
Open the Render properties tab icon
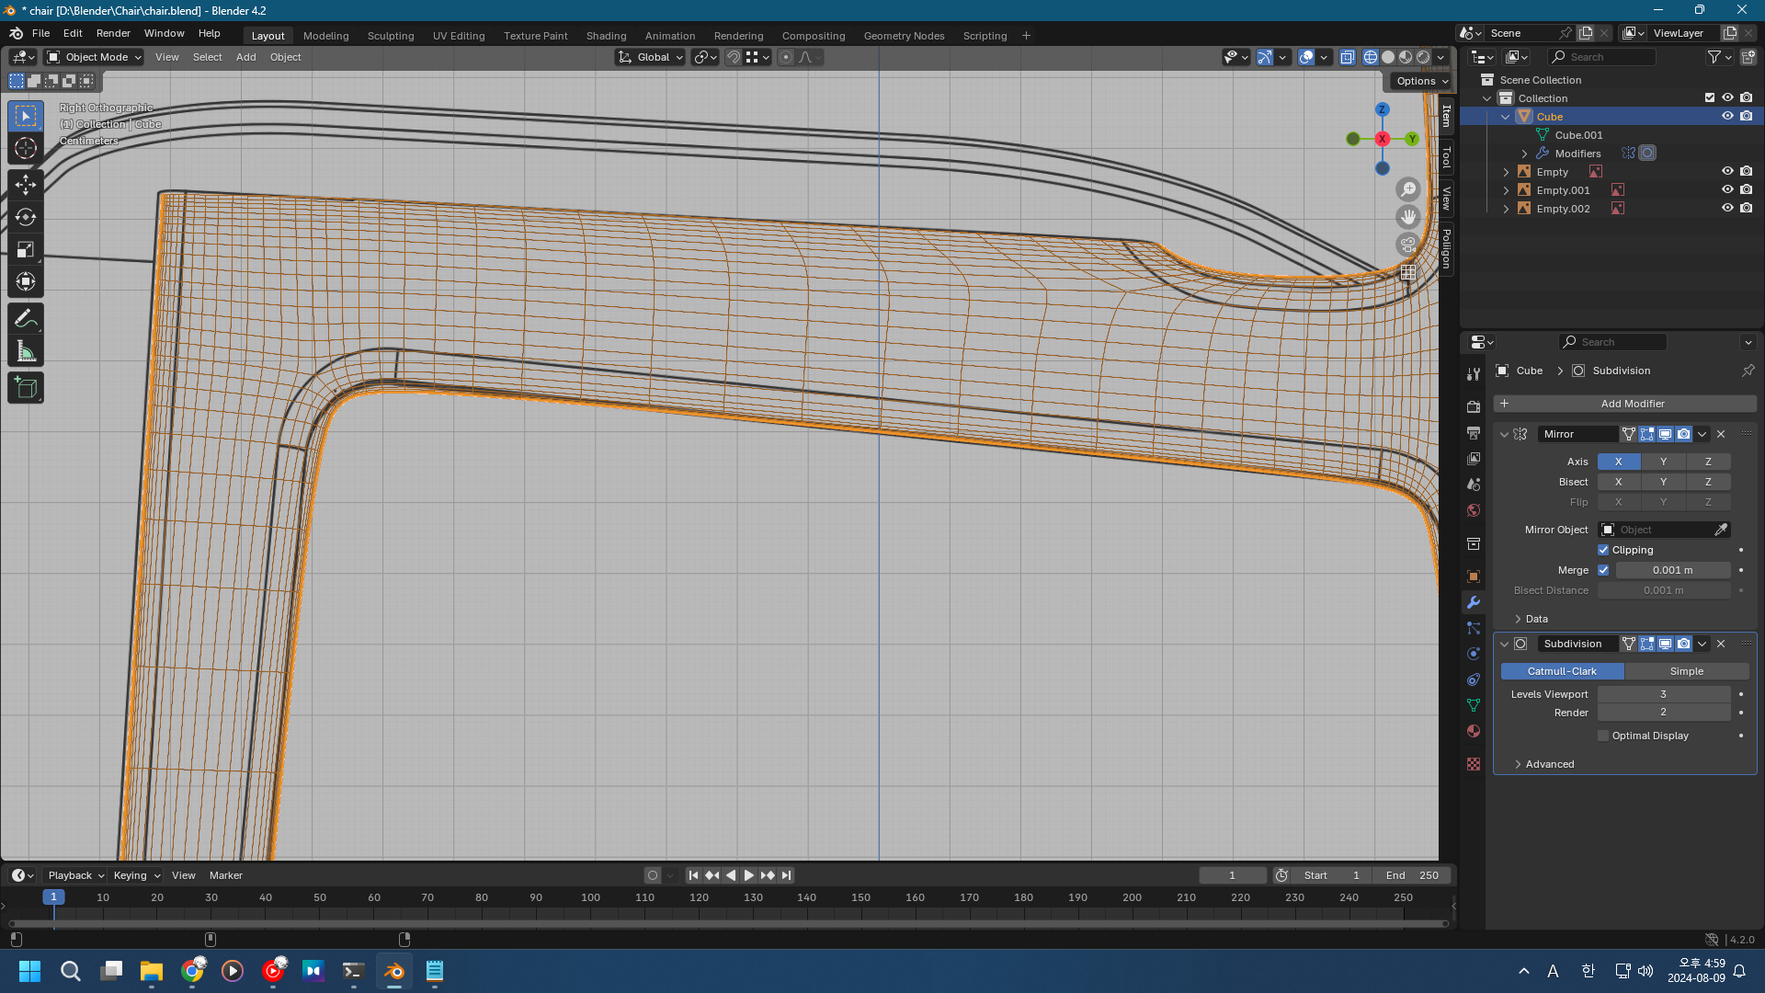(1474, 406)
